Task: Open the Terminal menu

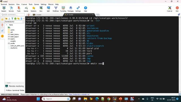Action: tap(4, 4)
